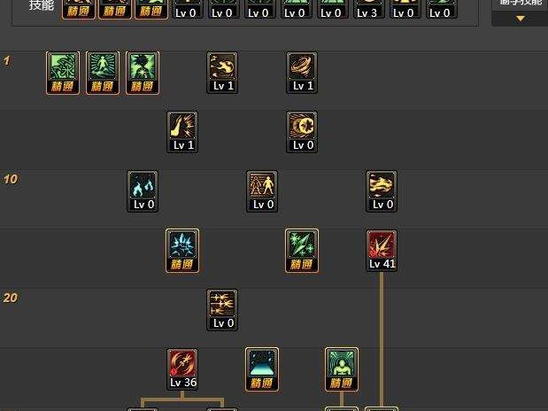Select the blue lightning burst mastered skill

coord(182,251)
